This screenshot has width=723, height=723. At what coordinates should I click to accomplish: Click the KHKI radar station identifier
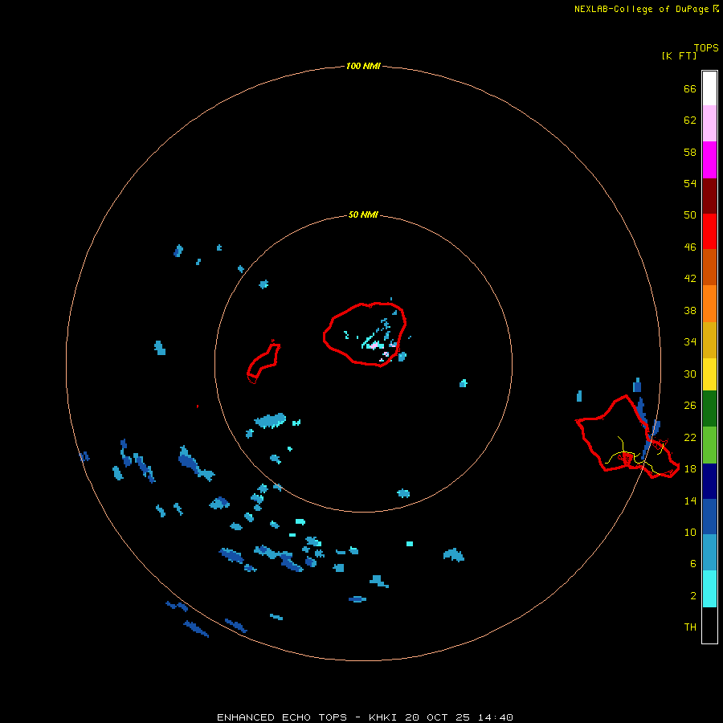coord(382,717)
